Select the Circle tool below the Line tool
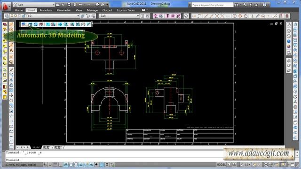The width and height of the screenshot is (301, 169). [x=11, y=30]
